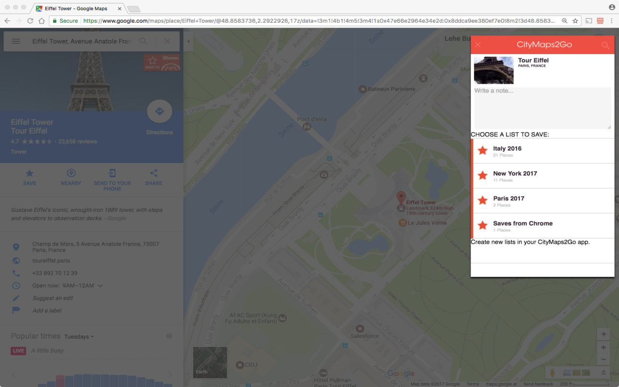The height and width of the screenshot is (387, 619).
Task: Zoom in on the map
Action: 603,347
